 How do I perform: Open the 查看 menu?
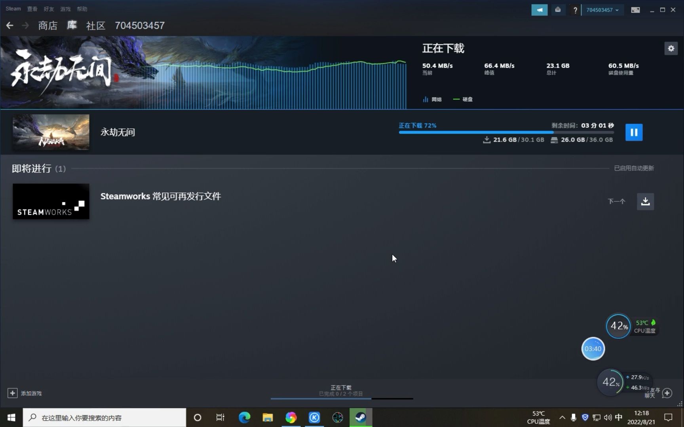pyautogui.click(x=32, y=9)
